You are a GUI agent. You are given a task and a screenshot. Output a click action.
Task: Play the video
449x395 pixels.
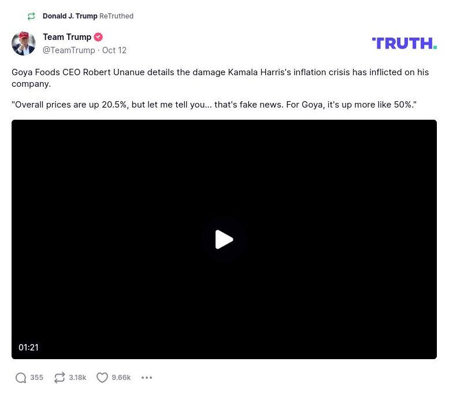pyautogui.click(x=224, y=239)
